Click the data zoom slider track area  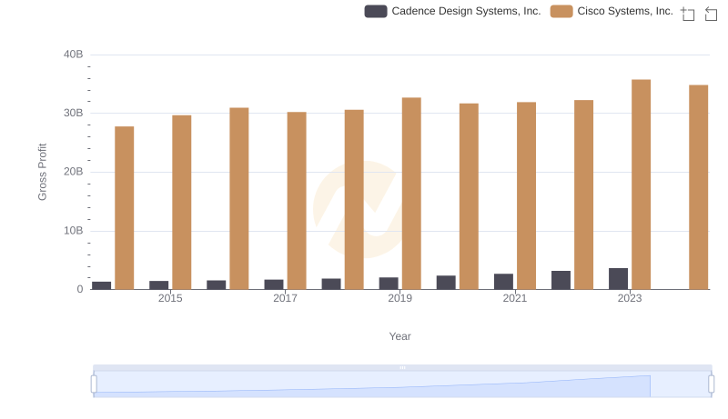click(x=402, y=384)
